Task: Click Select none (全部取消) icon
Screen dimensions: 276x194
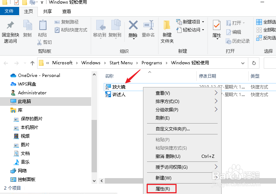Action: (x=259, y=30)
